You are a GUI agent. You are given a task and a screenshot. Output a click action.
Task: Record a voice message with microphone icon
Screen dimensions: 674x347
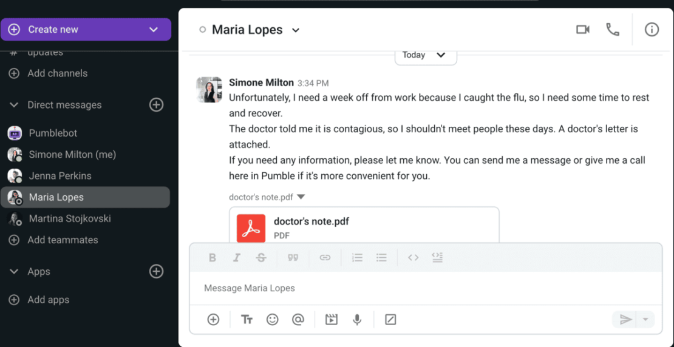(x=357, y=320)
